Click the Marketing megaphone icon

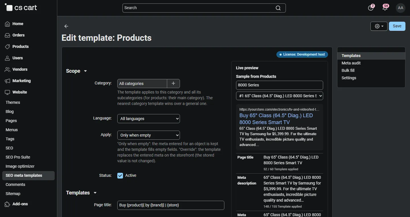[7, 81]
